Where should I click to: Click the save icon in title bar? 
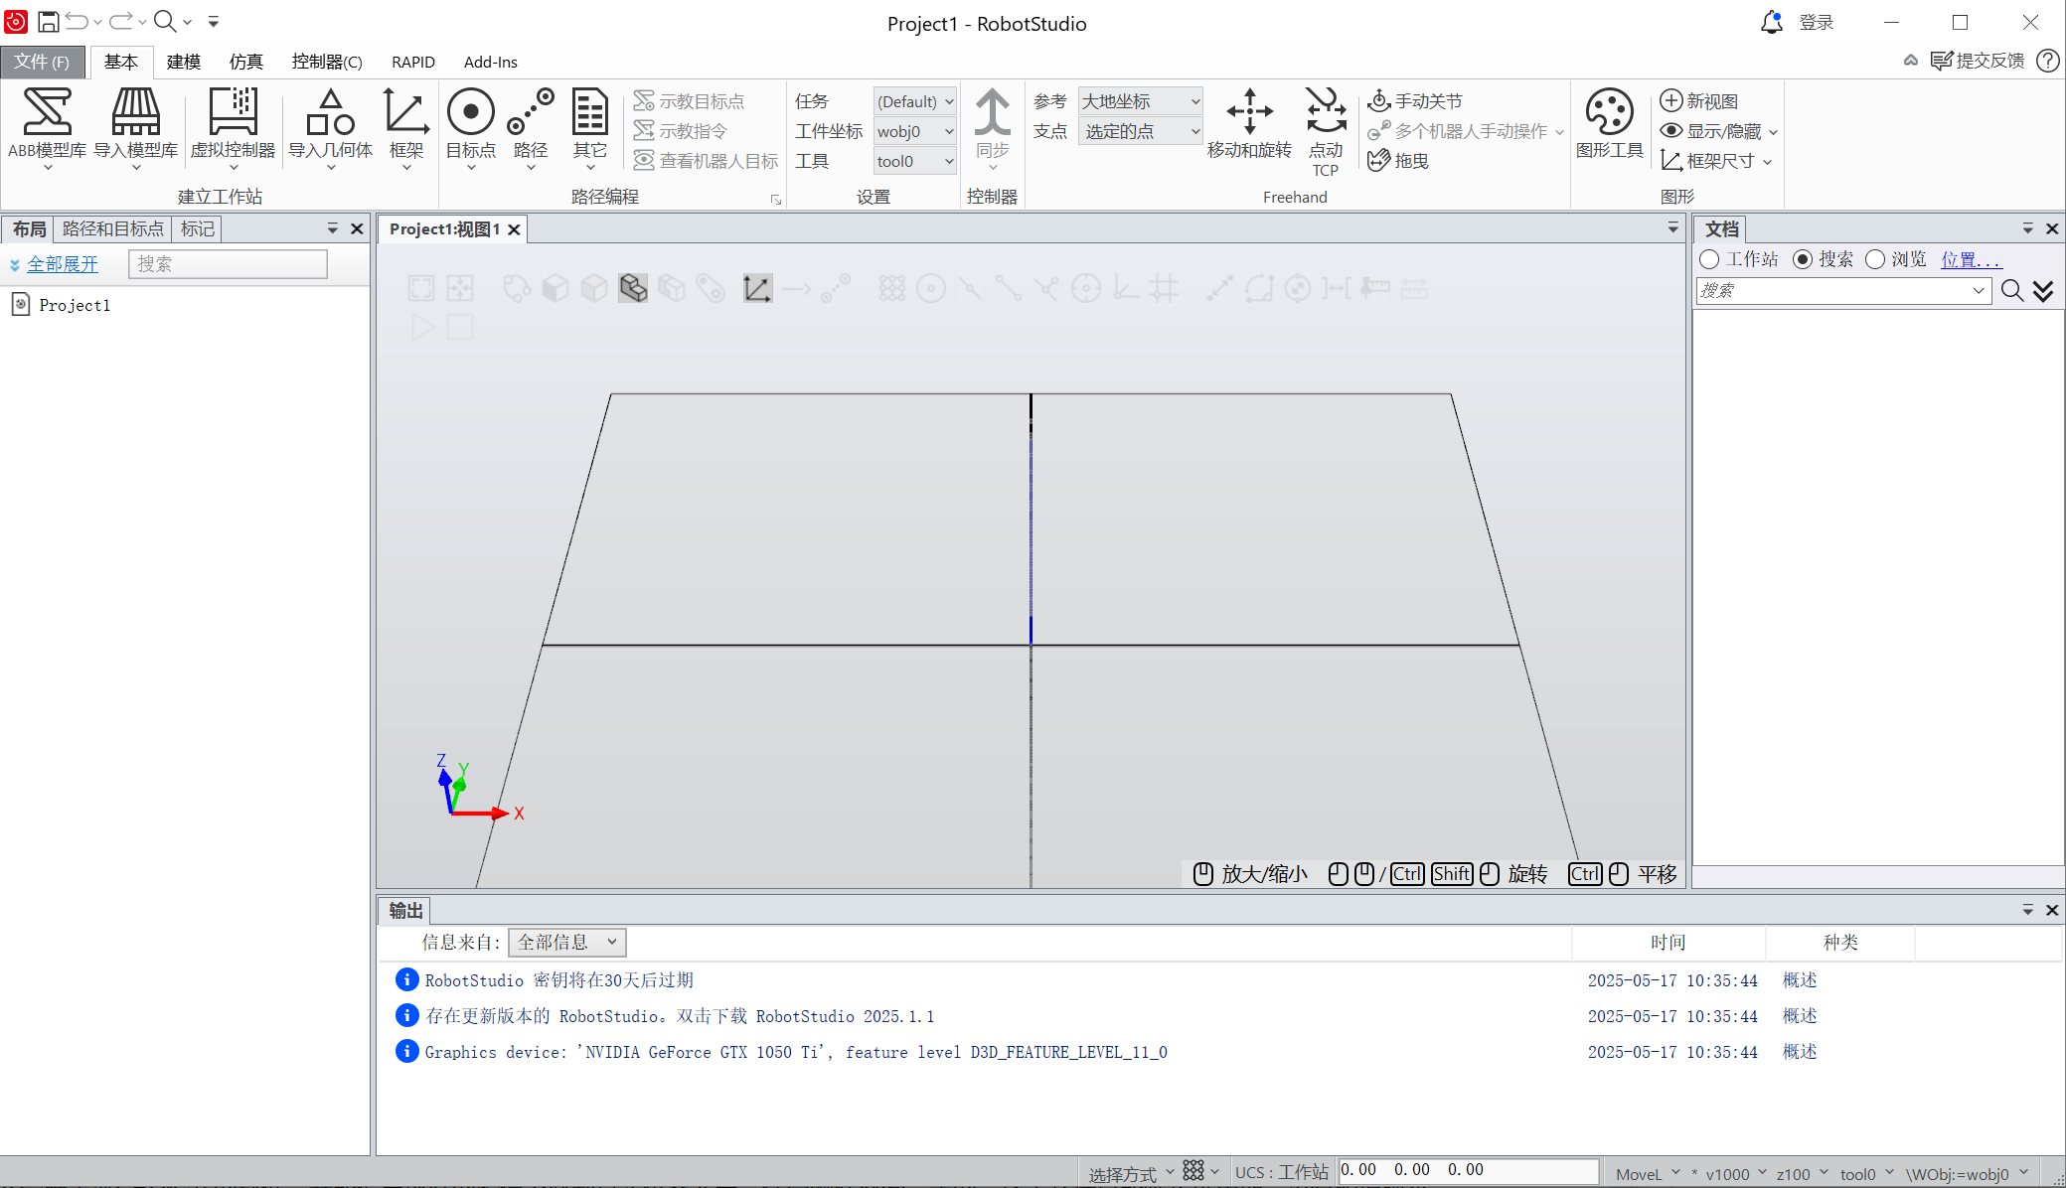(x=48, y=22)
